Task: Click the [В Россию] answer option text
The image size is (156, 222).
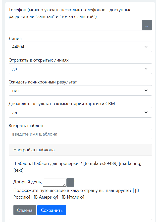Action: (x=22, y=197)
